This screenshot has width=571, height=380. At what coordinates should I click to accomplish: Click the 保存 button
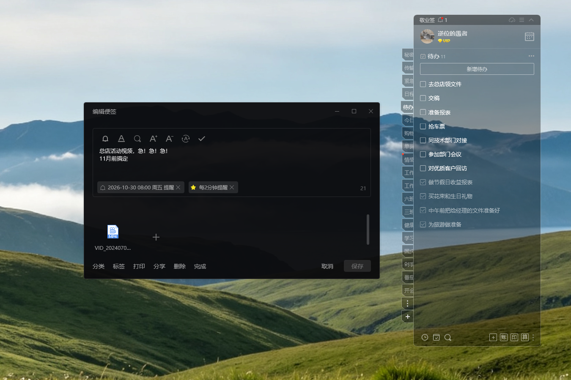pos(357,266)
